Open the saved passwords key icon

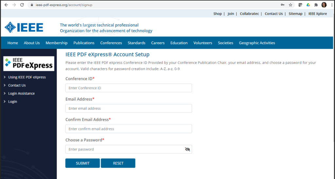(x=282, y=5)
